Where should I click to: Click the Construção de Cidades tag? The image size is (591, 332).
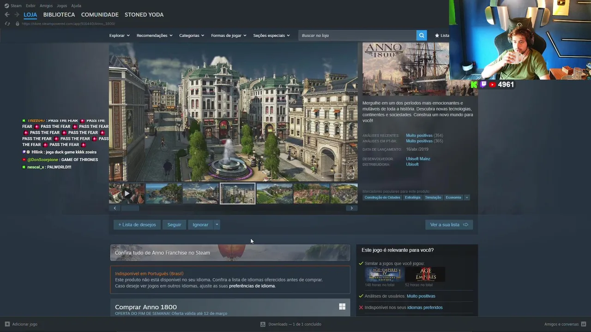pos(382,197)
